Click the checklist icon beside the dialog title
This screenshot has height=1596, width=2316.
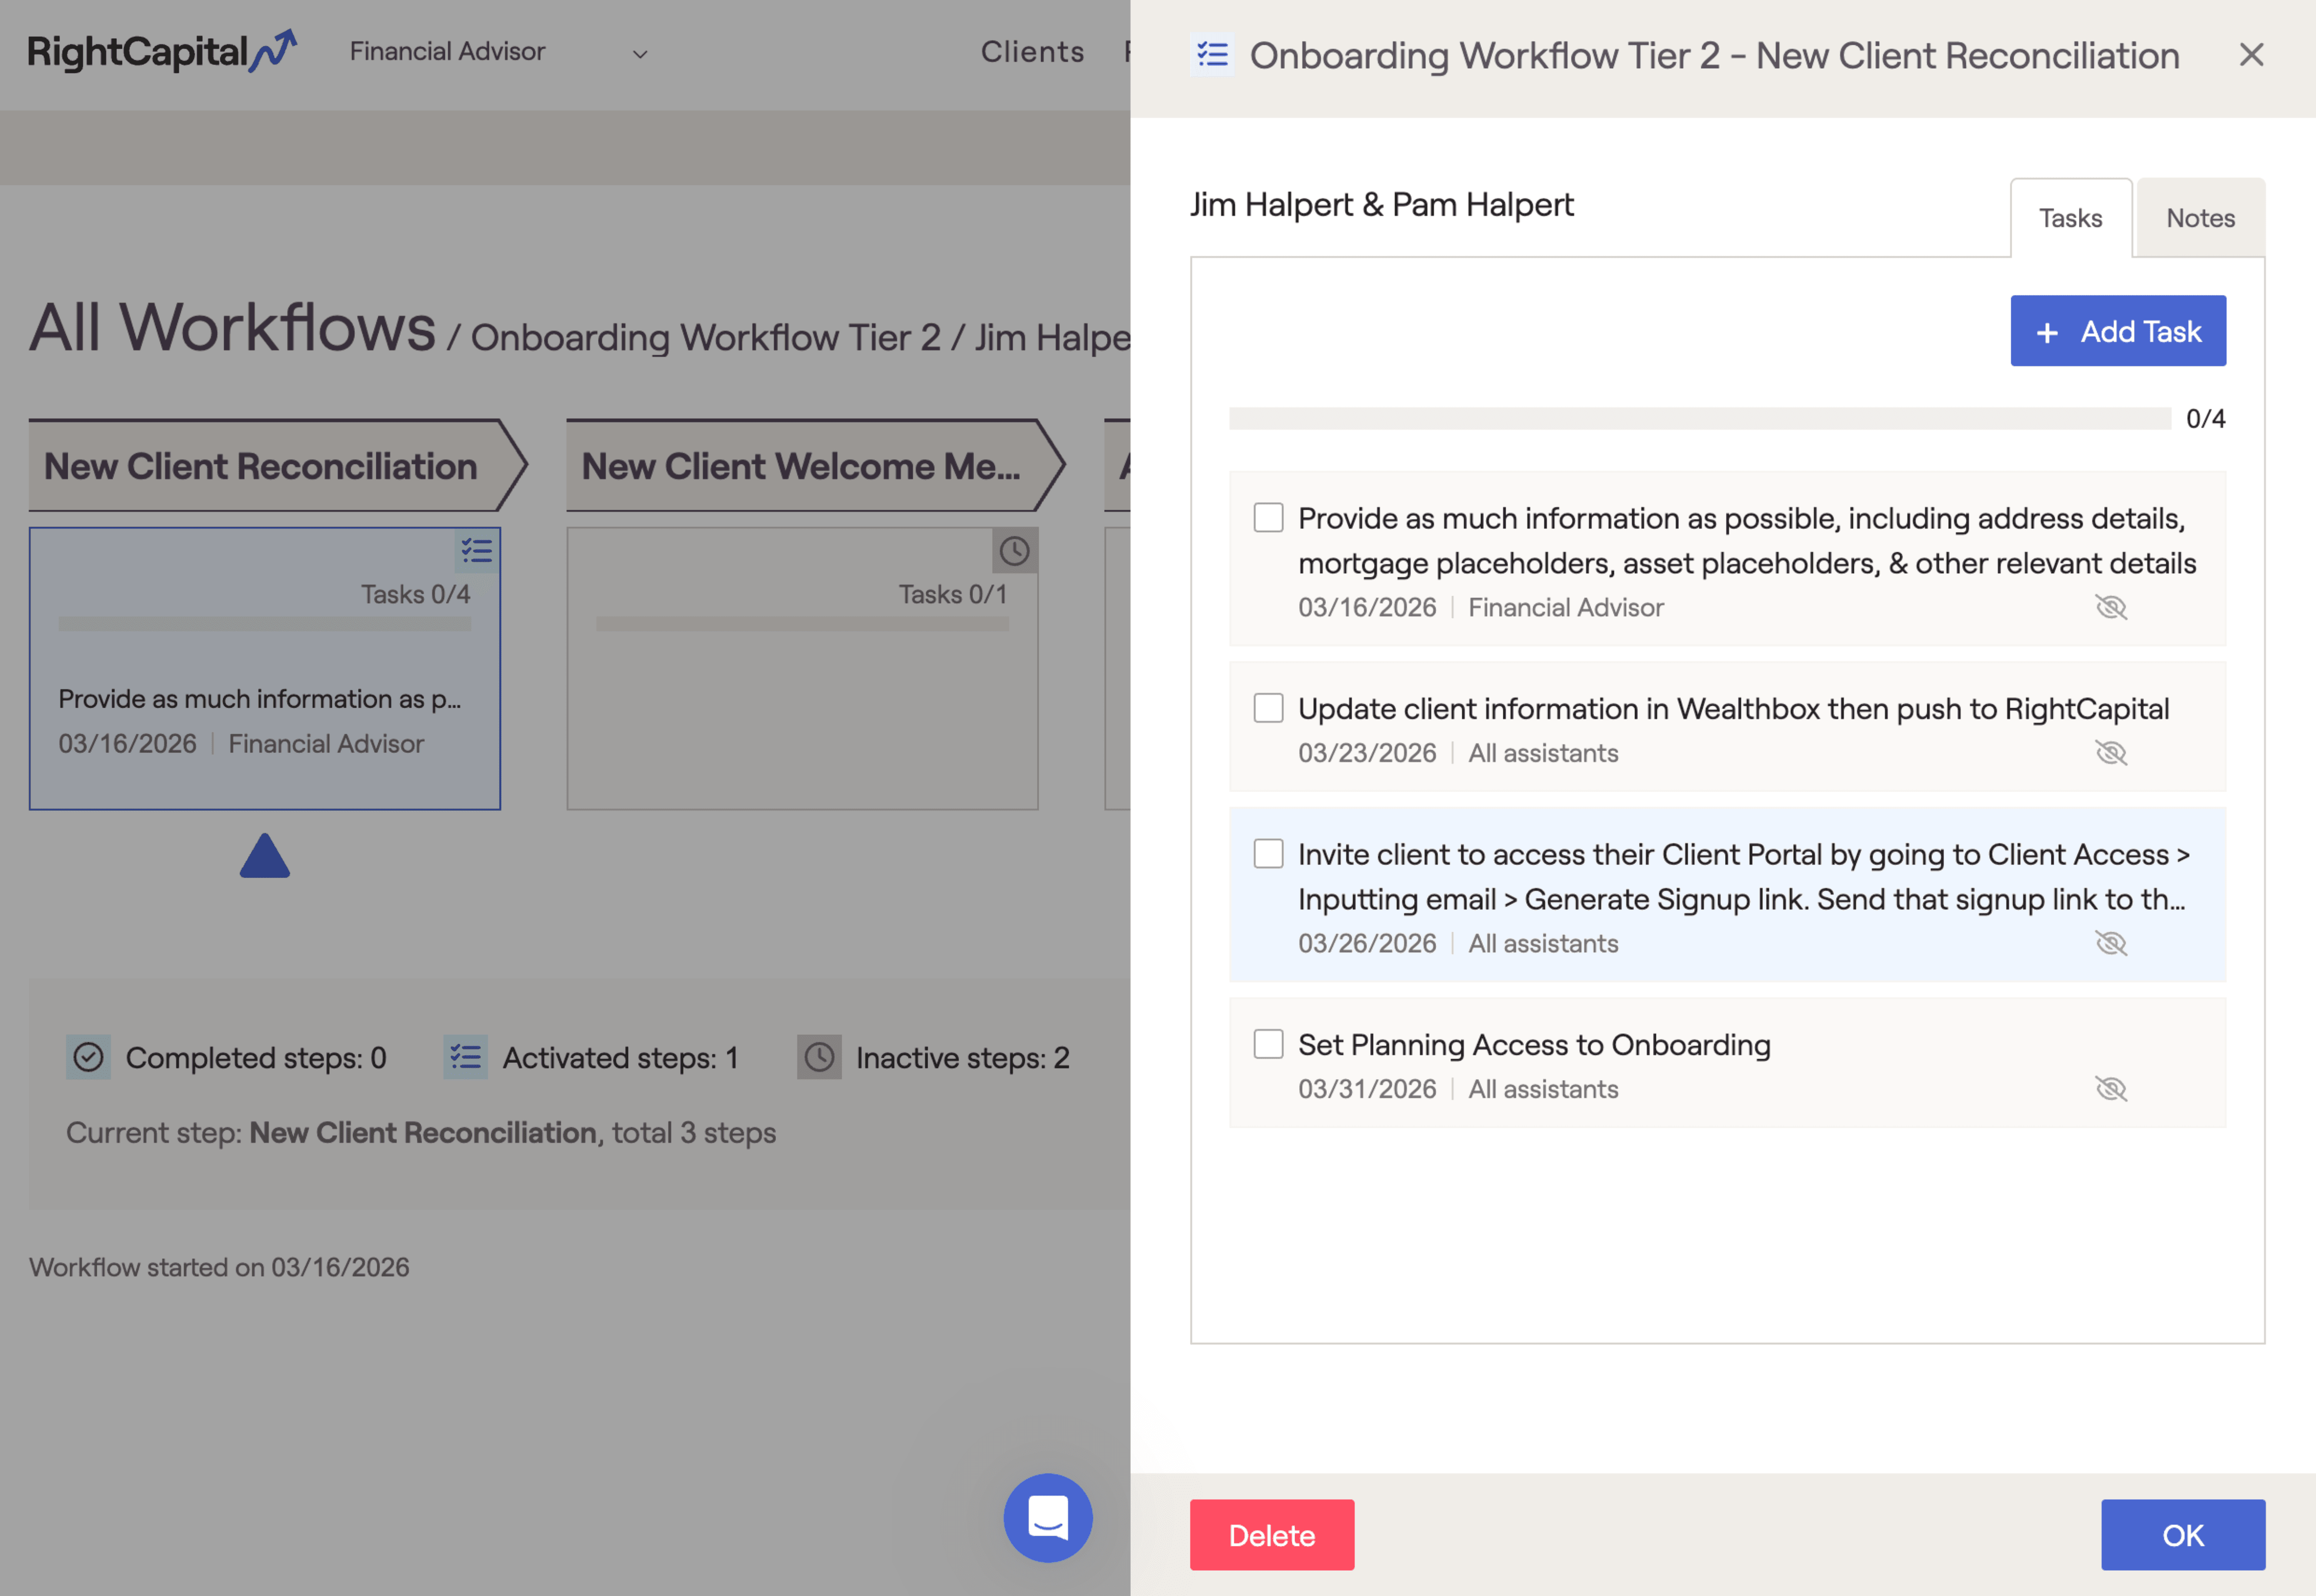tap(1211, 56)
